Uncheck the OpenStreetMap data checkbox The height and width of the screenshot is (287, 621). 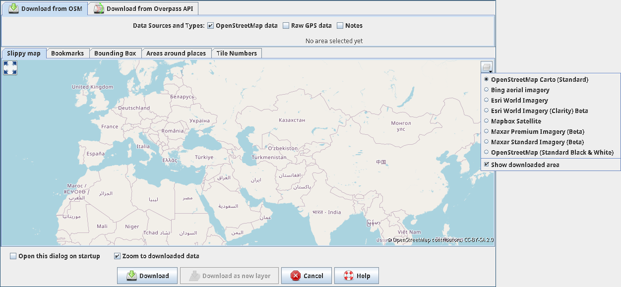tap(211, 26)
